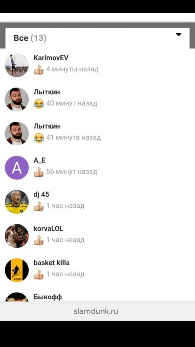Open the Быкофф username link
195x347 pixels.
pos(48,297)
